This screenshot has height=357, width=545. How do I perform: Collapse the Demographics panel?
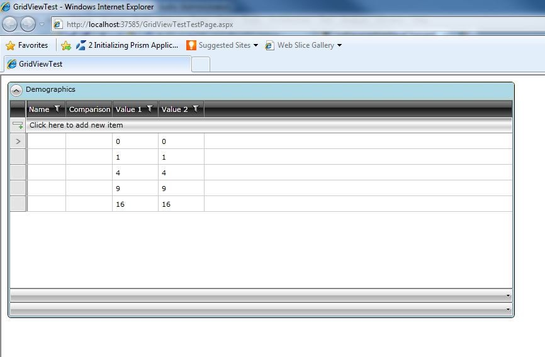pyautogui.click(x=16, y=91)
